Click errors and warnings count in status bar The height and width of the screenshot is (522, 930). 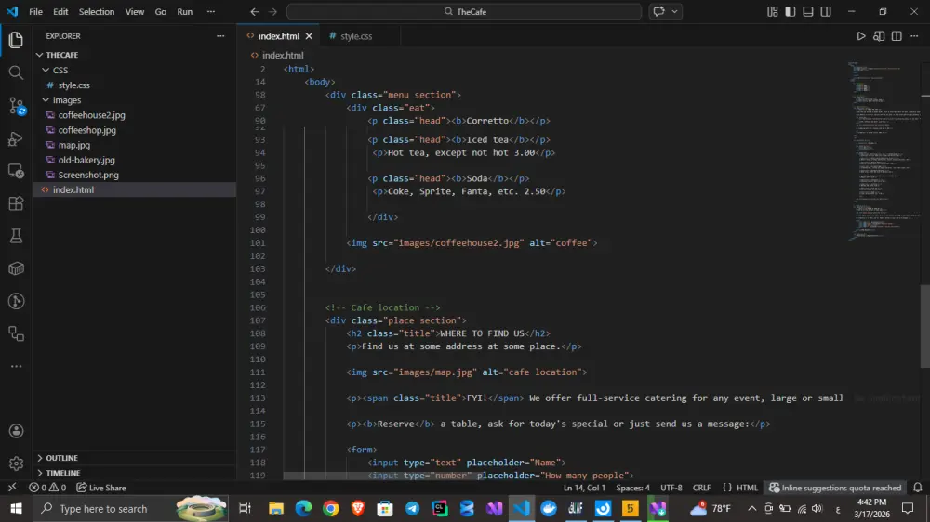(47, 488)
